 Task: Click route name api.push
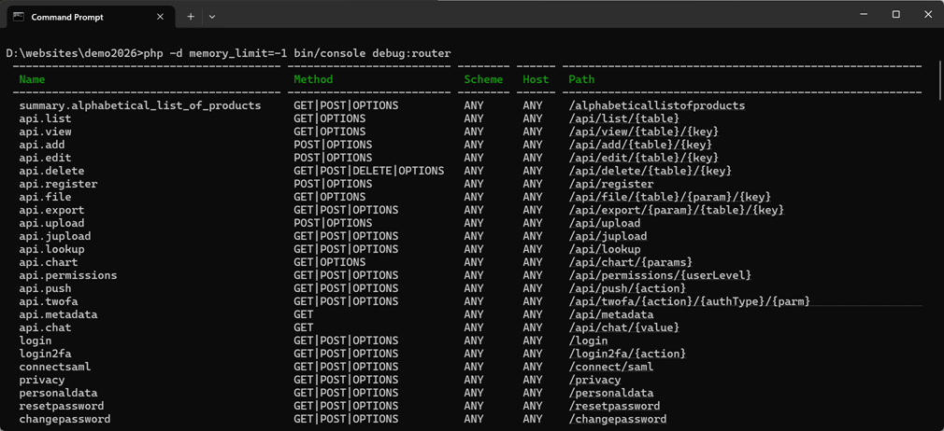(x=45, y=288)
